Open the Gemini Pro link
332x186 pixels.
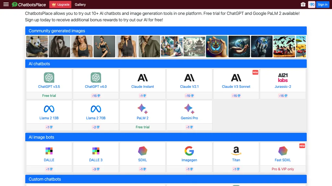point(189,118)
